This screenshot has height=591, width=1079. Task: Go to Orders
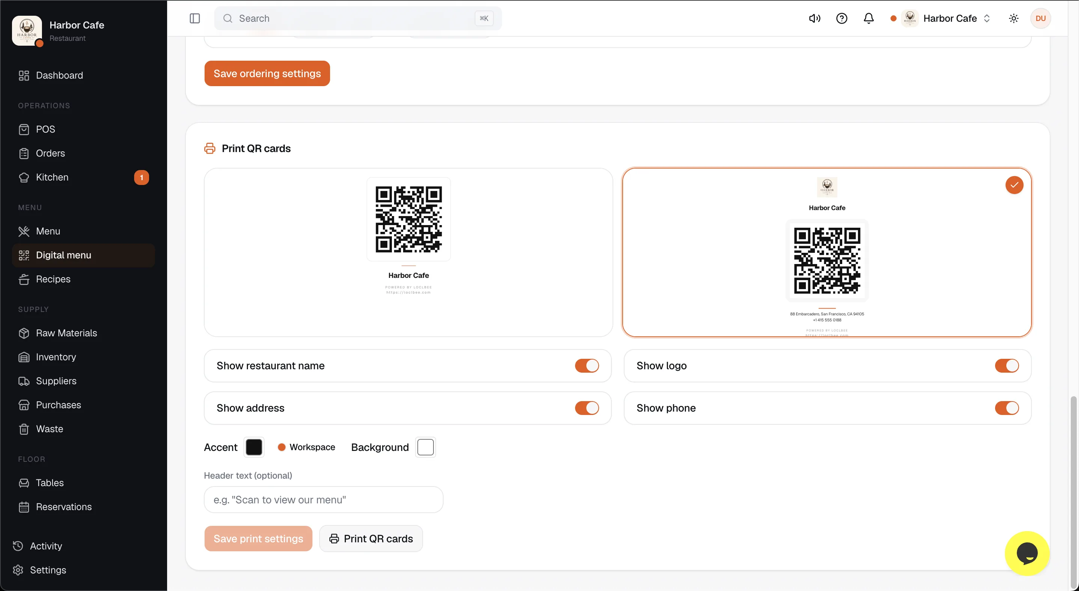pos(83,153)
